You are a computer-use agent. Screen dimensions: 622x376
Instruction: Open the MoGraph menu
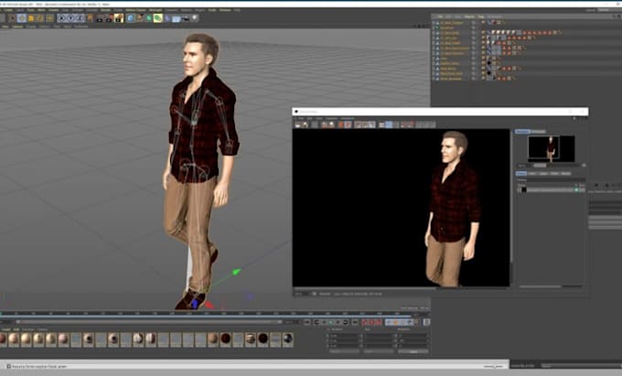pos(155,10)
